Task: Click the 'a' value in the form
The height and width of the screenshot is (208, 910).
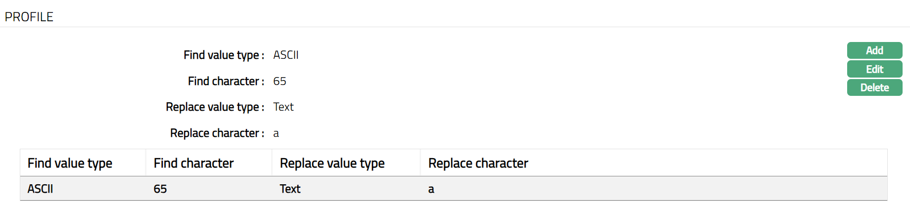Action: [x=276, y=133]
